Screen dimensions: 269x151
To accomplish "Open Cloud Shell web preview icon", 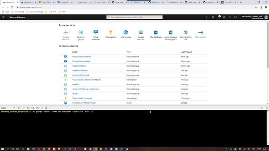I will pos(46,108).
